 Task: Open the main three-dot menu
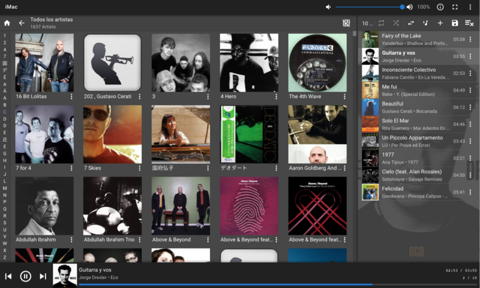click(x=470, y=7)
